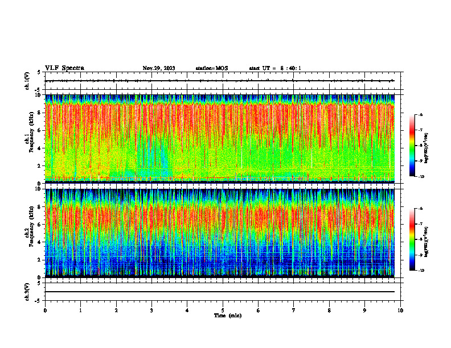Click the "-8" label on ch.2 color bar

[420, 239]
